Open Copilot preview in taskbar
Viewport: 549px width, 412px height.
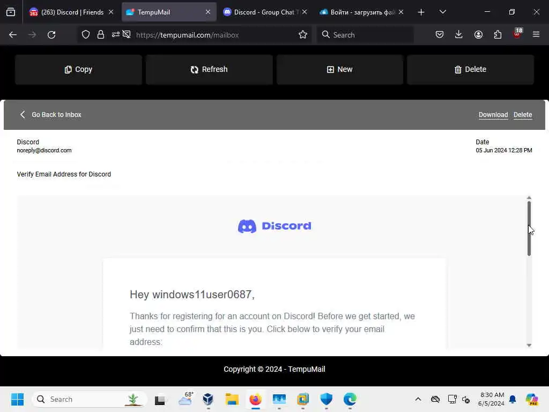(x=532, y=399)
